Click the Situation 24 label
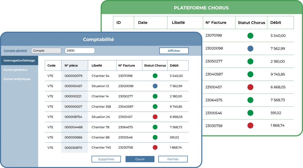Screen dimensions: 303x168 101,117
